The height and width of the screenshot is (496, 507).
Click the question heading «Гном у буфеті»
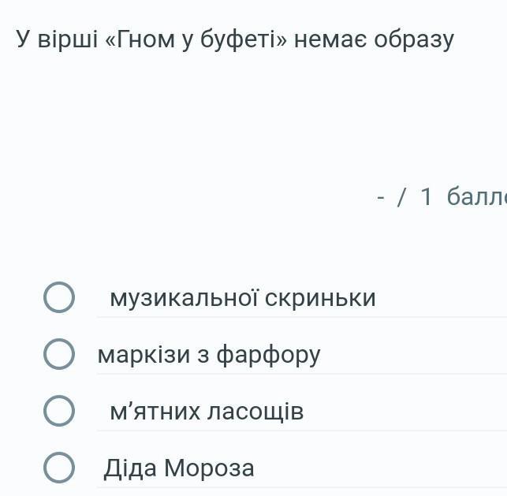[196, 39]
